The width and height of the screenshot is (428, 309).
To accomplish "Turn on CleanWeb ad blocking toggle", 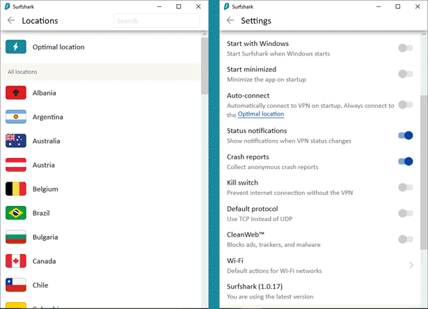I will [405, 239].
